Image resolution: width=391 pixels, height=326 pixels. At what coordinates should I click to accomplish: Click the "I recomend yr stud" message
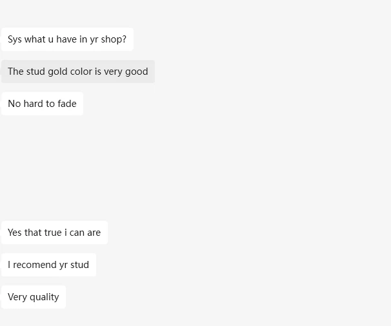48,265
